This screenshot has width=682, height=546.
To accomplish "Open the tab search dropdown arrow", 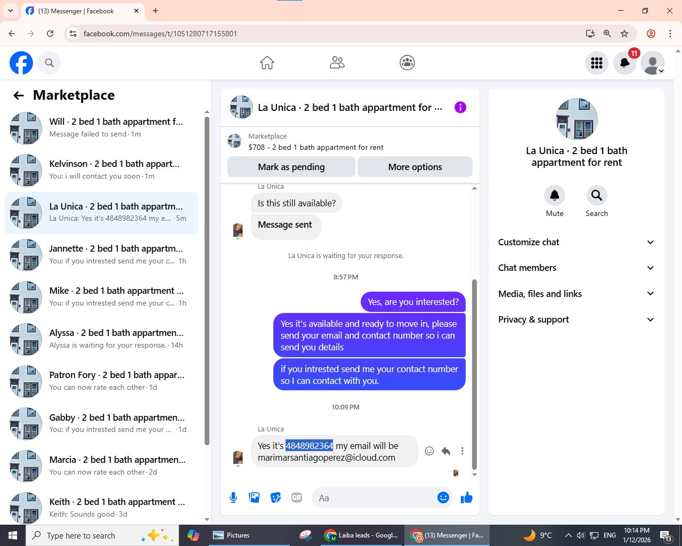I will coord(11,11).
